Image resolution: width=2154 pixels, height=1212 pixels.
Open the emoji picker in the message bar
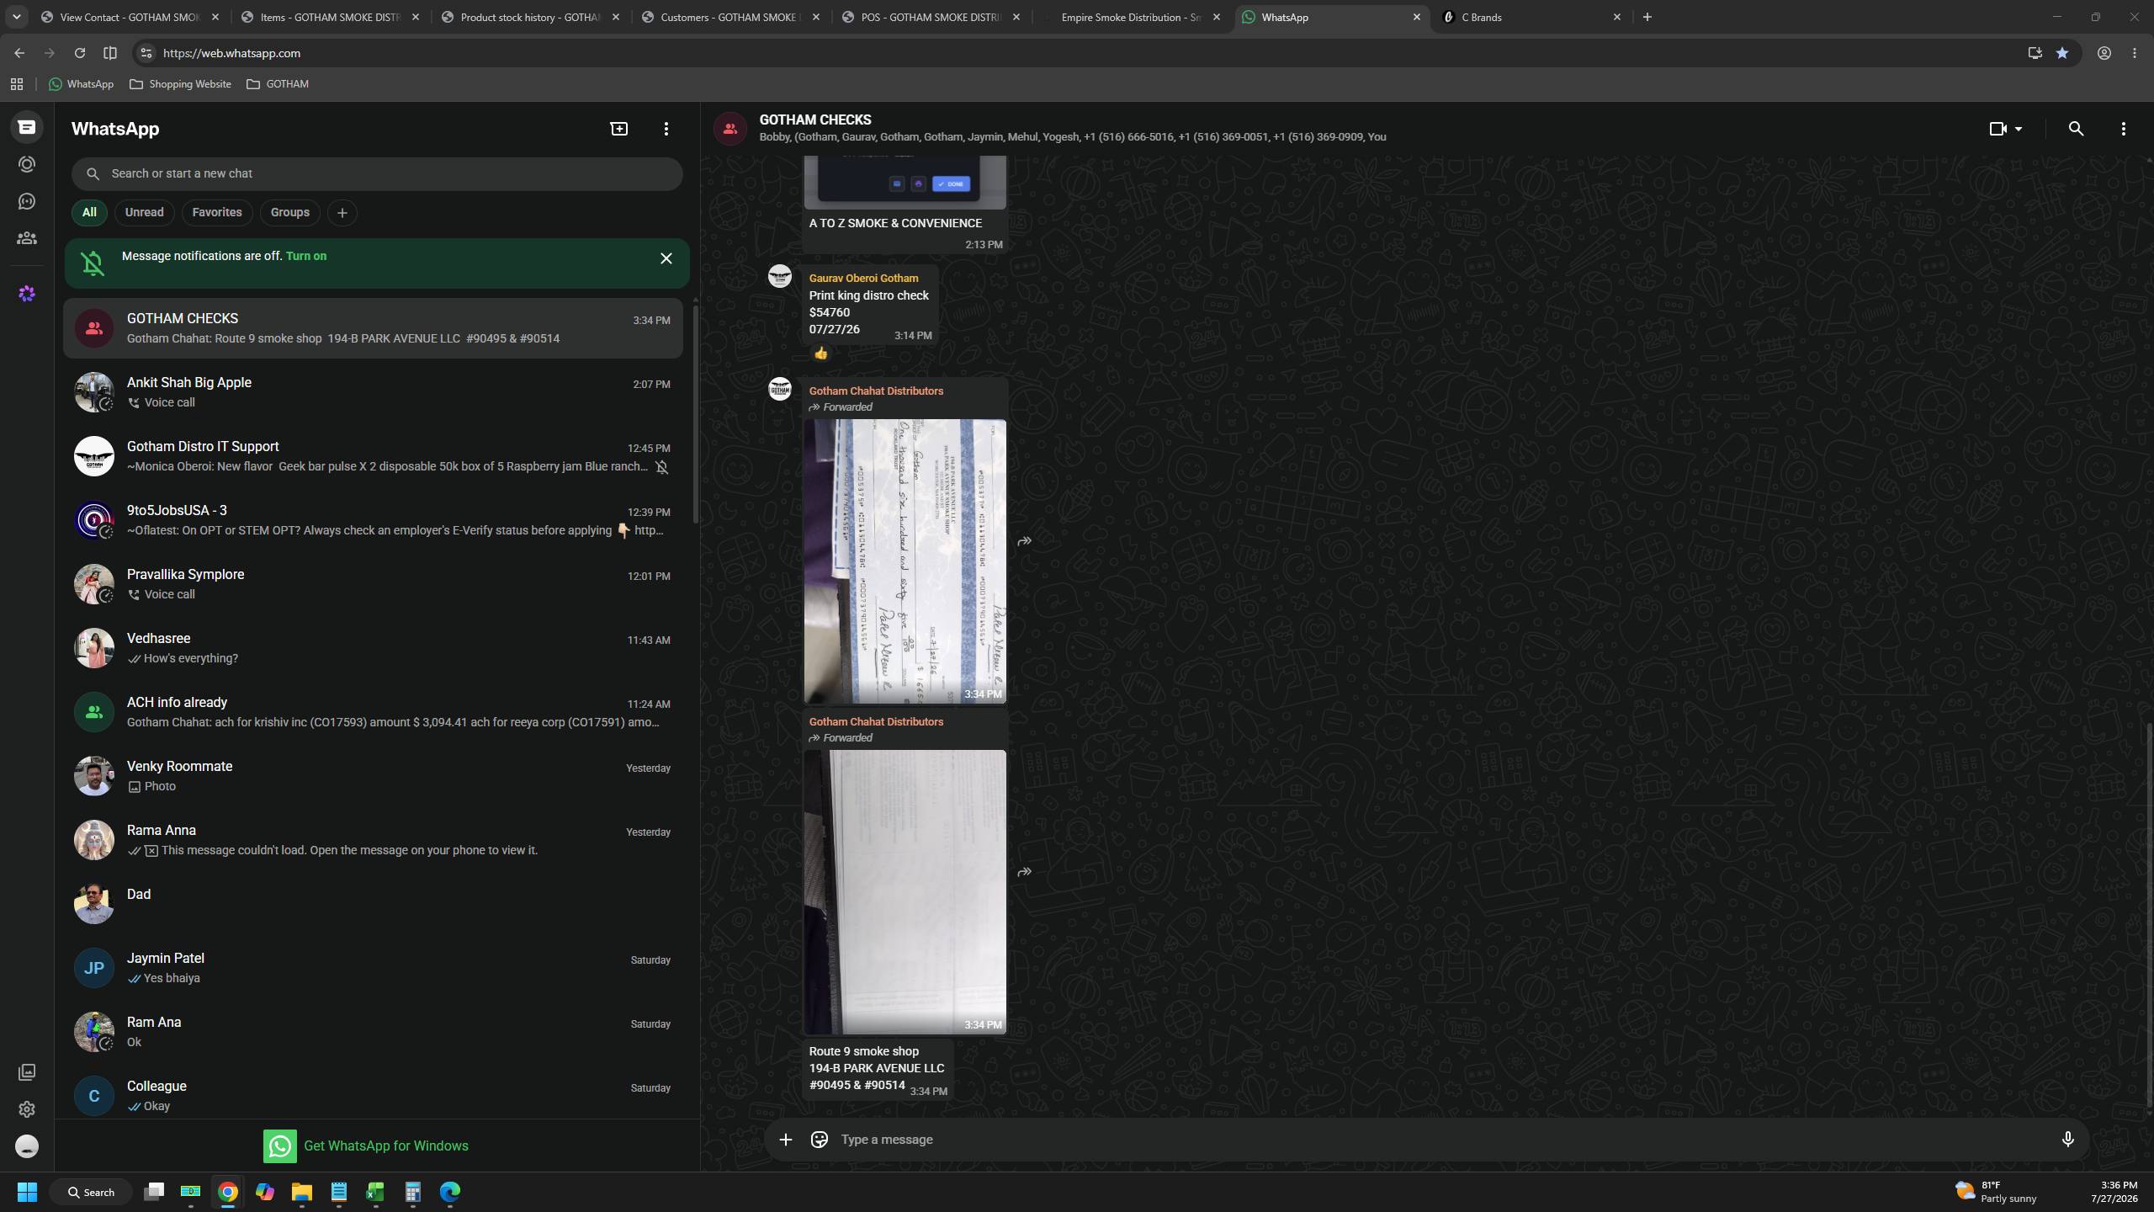pyautogui.click(x=819, y=1140)
